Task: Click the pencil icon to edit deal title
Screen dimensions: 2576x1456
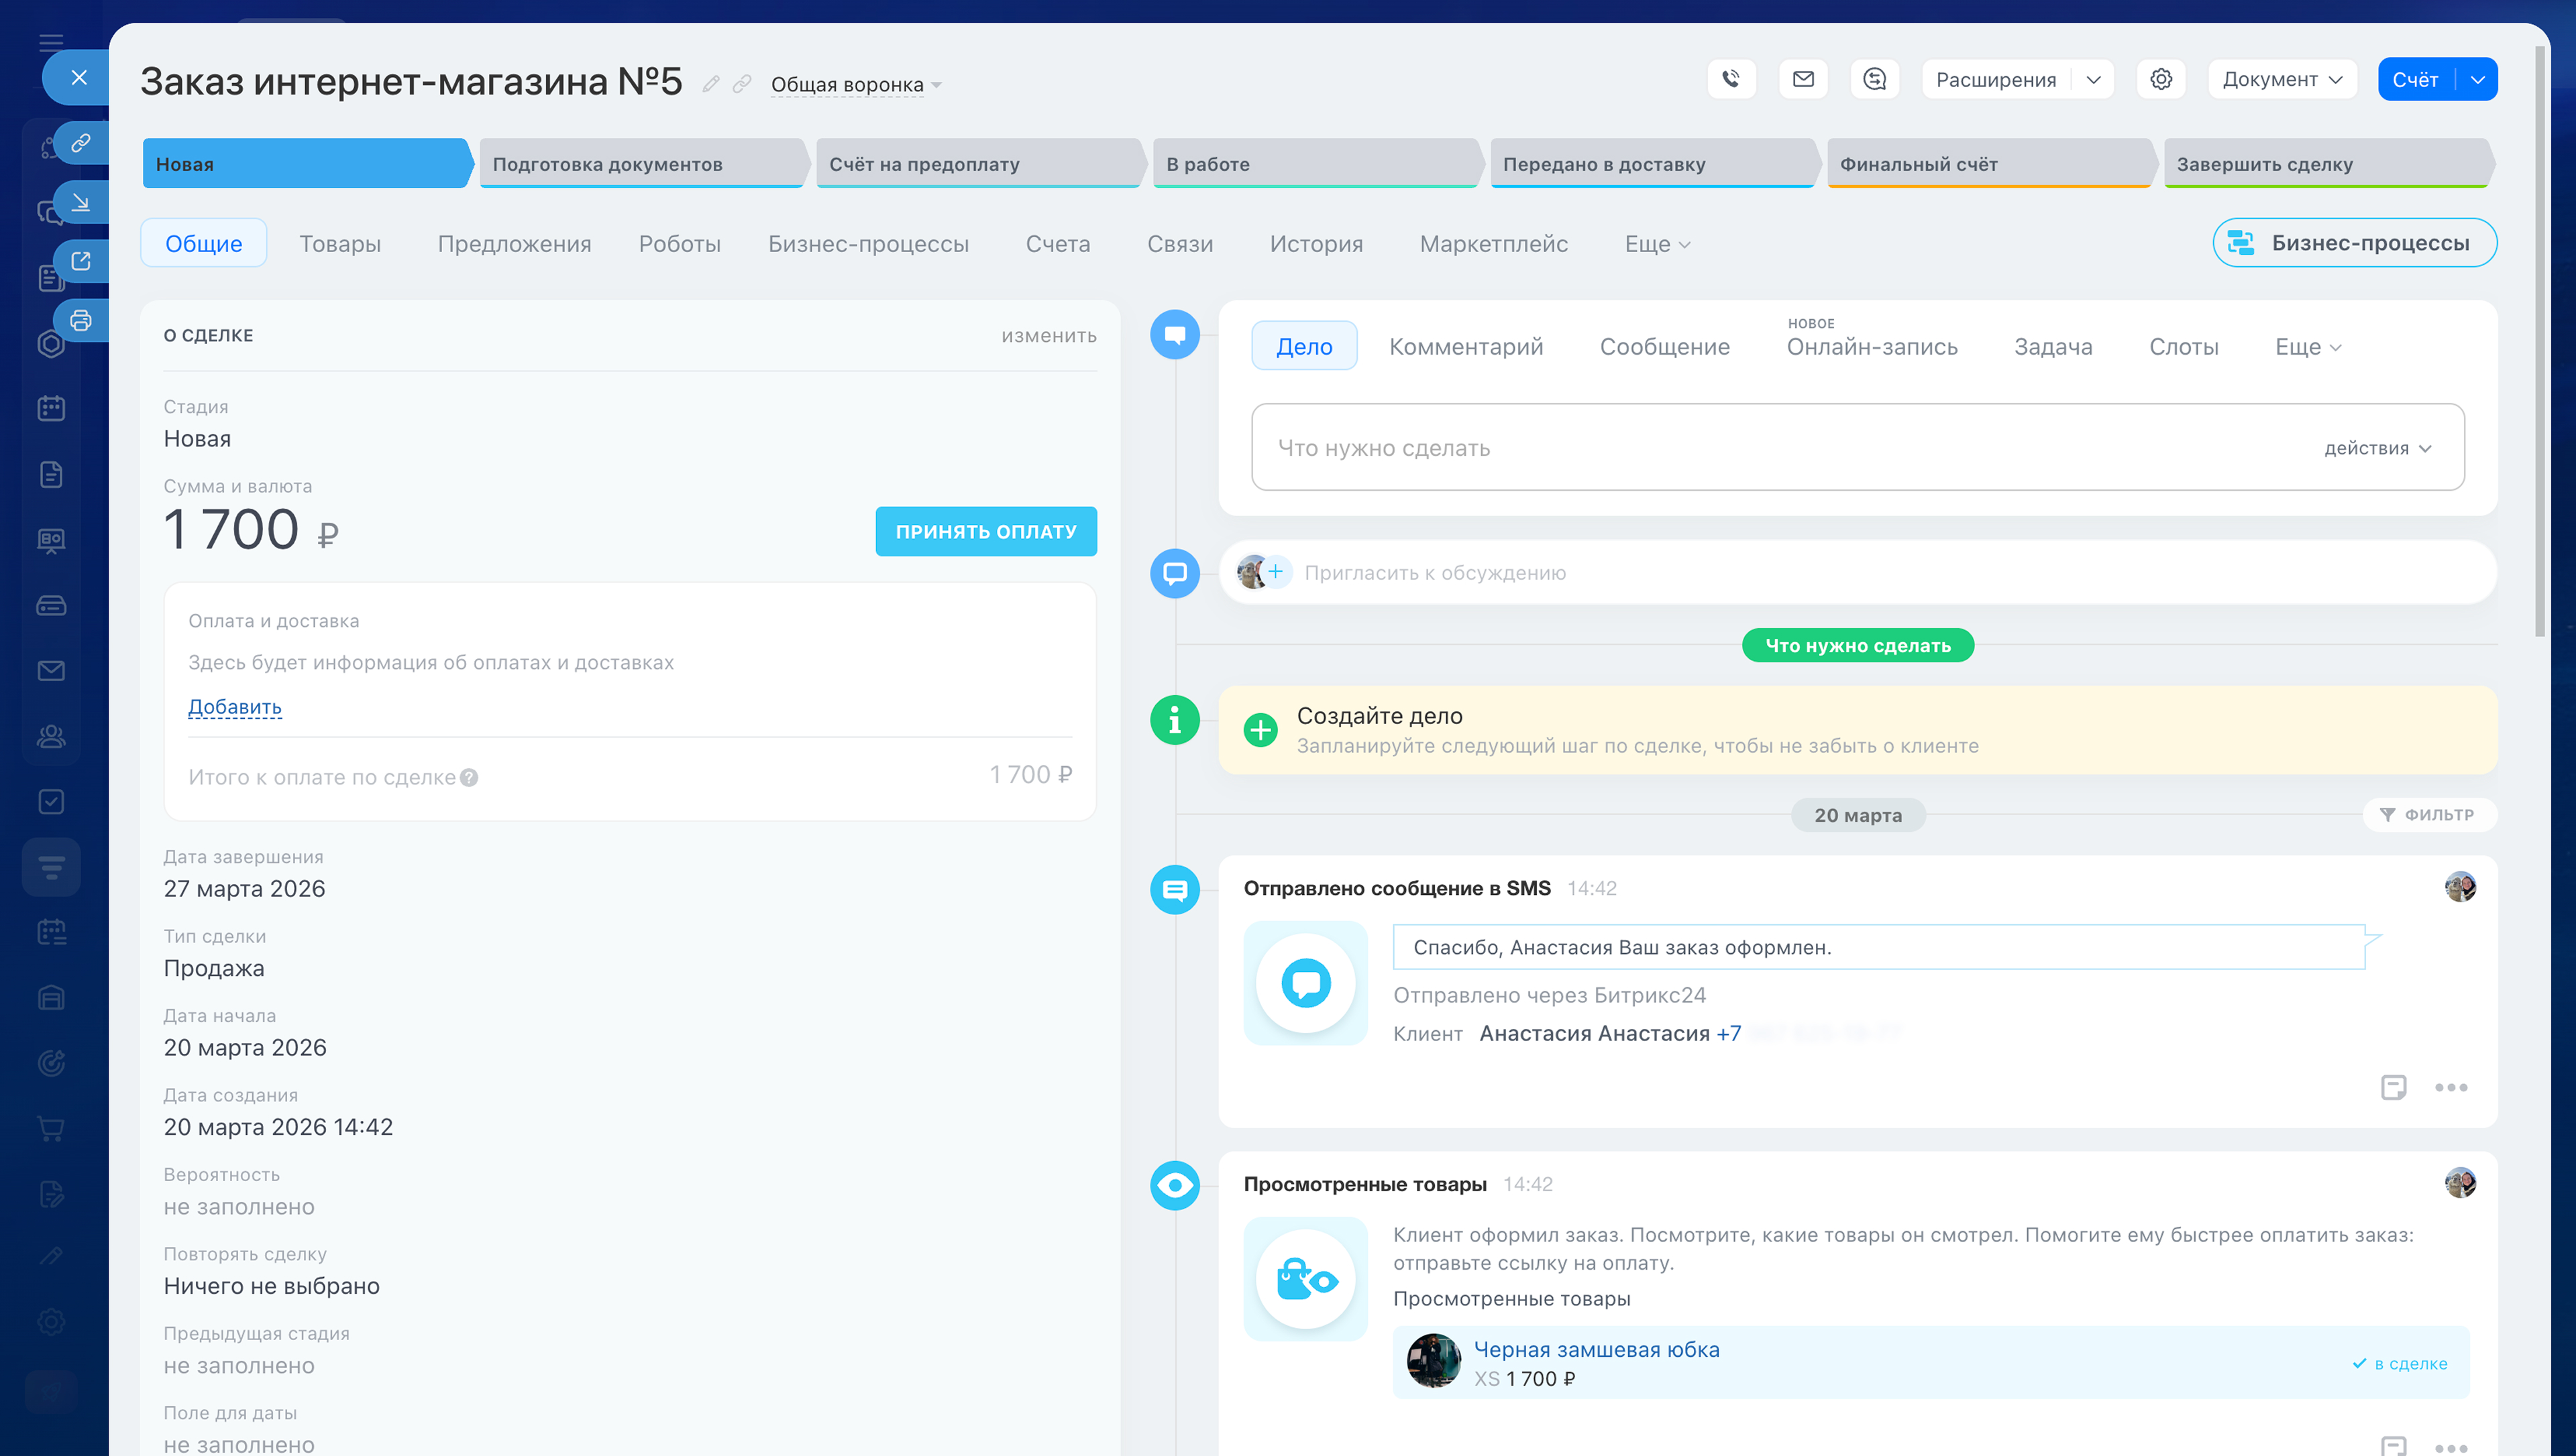Action: point(710,84)
